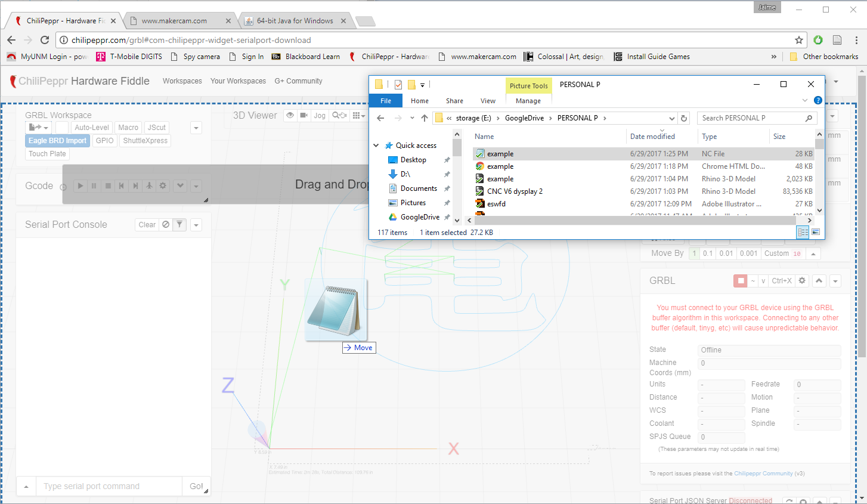Viewport: 867px width, 504px height.
Task: Click the serial port command input field
Action: pos(109,486)
